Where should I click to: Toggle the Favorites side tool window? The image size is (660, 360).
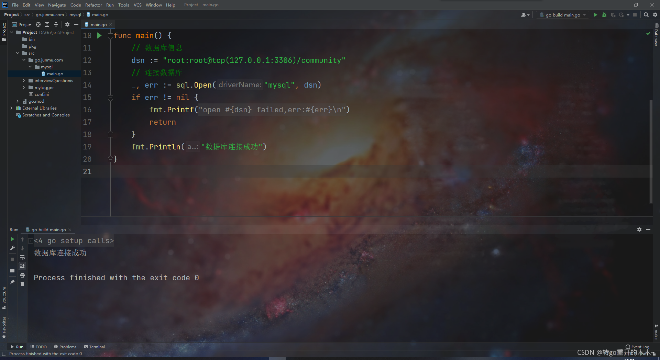[4, 327]
